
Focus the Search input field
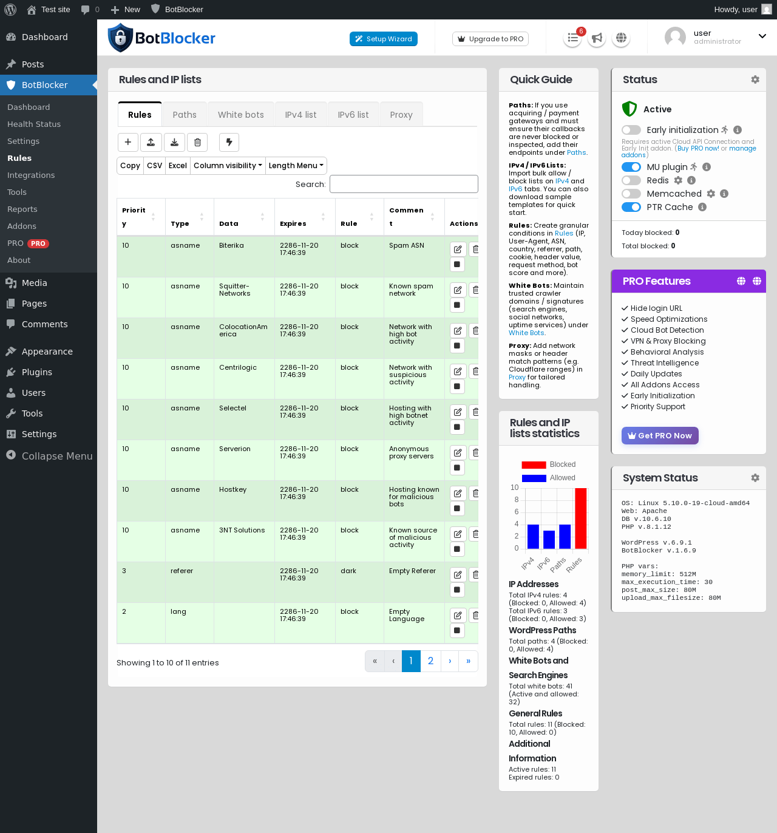point(404,184)
